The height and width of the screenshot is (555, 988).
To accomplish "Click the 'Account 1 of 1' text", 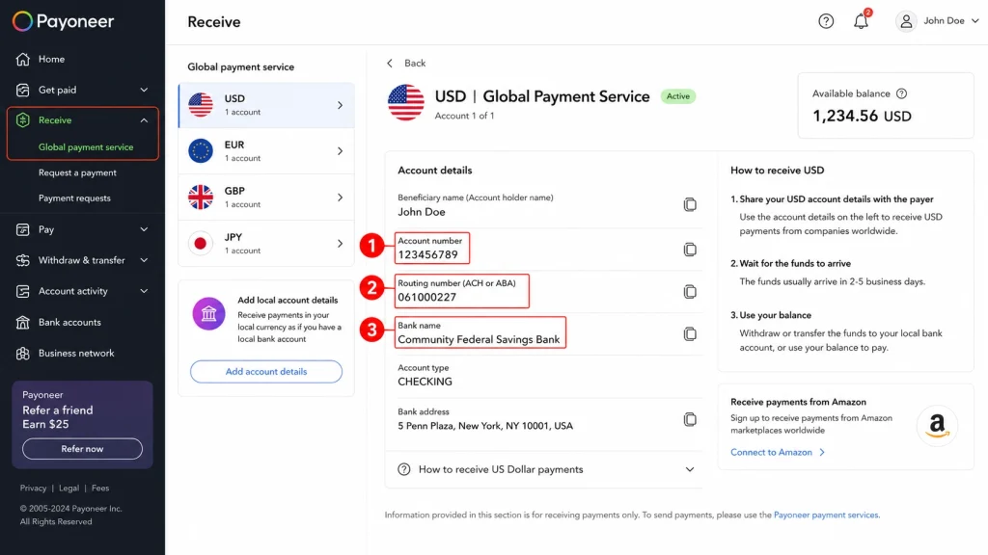I will (464, 116).
